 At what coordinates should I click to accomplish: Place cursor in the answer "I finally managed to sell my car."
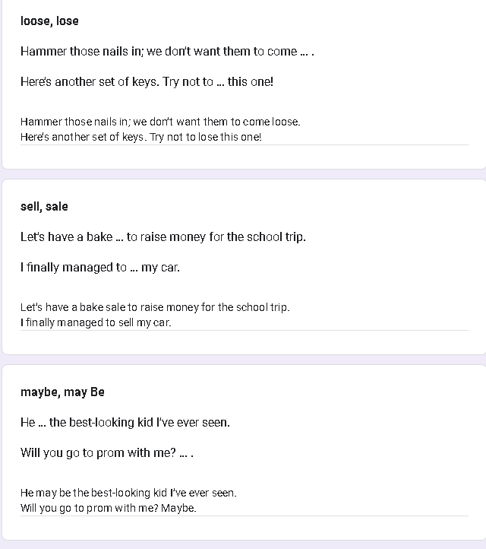pyautogui.click(x=96, y=322)
